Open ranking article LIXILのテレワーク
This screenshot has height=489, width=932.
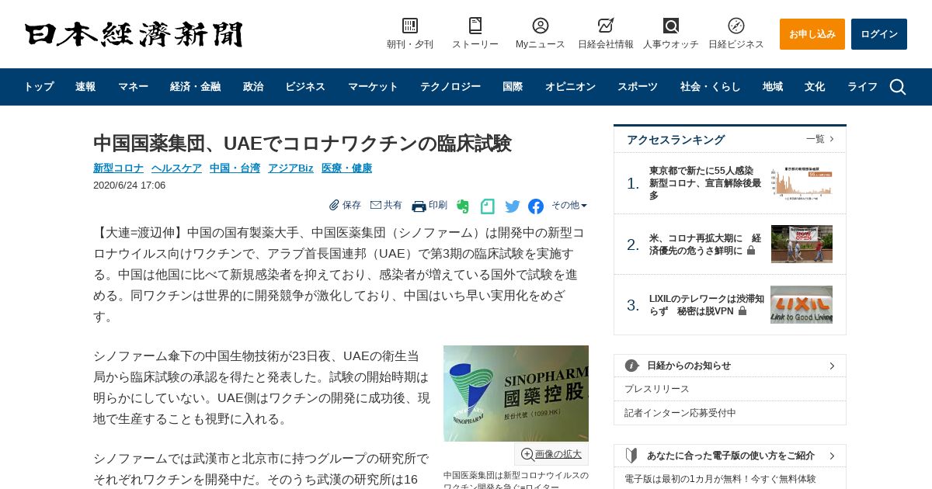pyautogui.click(x=707, y=304)
